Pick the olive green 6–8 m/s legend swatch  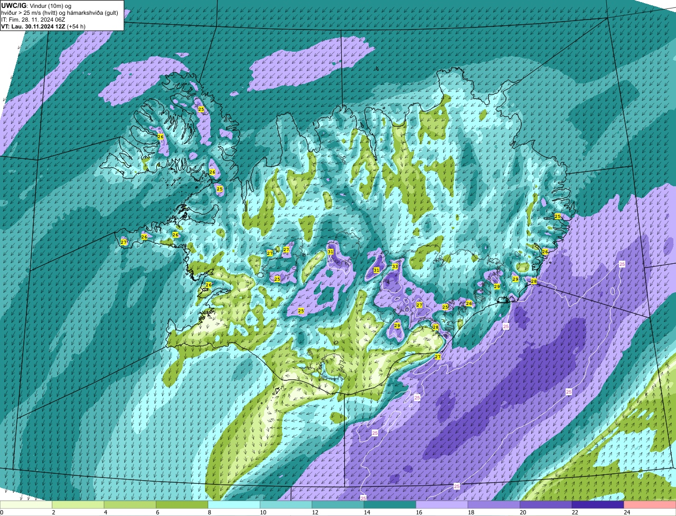pyautogui.click(x=182, y=505)
